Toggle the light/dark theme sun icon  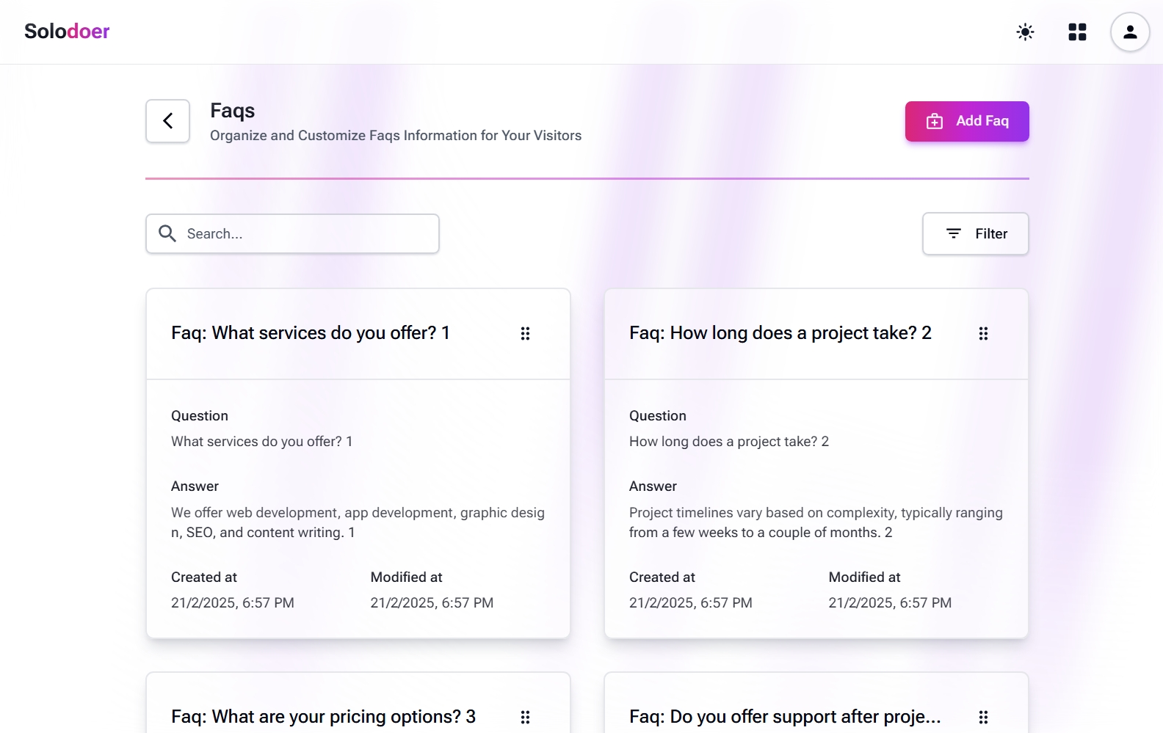coord(1025,32)
